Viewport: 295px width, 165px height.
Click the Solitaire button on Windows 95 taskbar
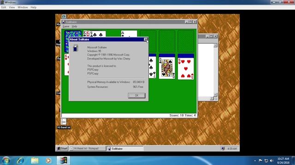coord(125,148)
